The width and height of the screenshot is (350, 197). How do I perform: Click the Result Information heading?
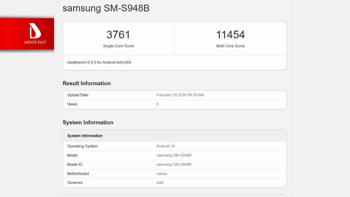[x=86, y=83]
